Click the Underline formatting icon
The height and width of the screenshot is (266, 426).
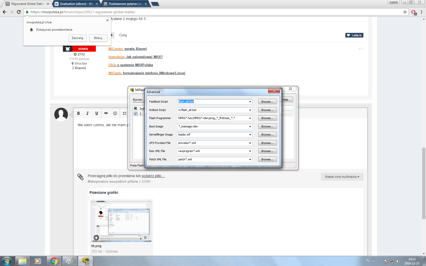point(97,113)
